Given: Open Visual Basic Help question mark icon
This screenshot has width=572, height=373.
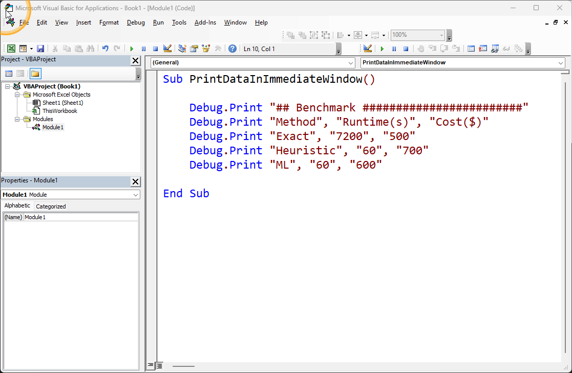Looking at the screenshot, I should click(x=232, y=49).
